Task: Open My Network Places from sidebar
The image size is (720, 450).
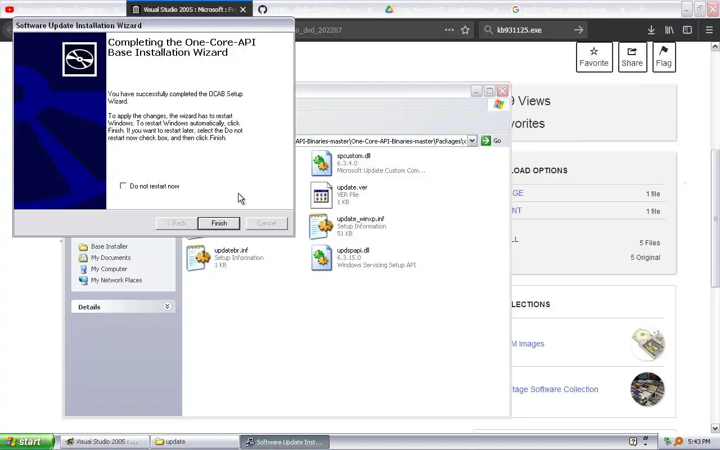Action: point(116,280)
